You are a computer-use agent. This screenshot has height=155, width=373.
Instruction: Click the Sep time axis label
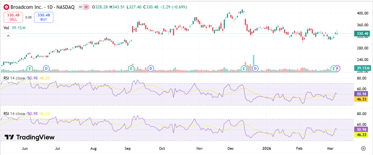tap(128, 148)
